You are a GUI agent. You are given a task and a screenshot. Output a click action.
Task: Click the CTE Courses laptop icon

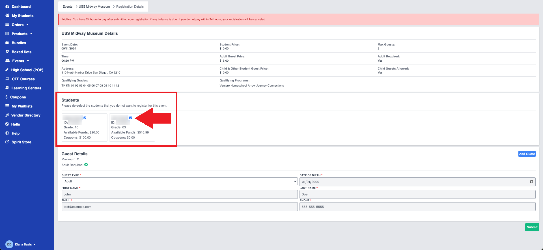[7, 79]
